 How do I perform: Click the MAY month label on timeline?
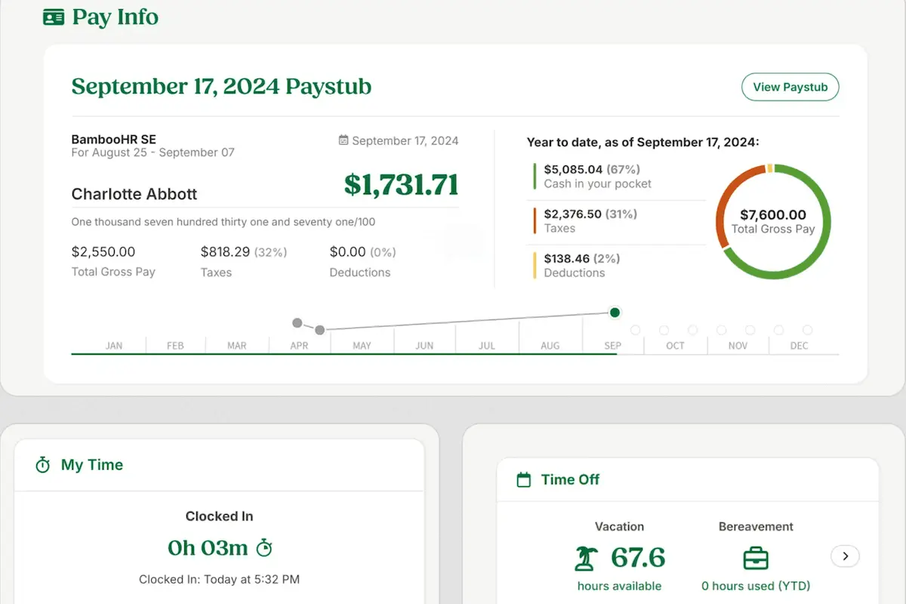coord(362,346)
